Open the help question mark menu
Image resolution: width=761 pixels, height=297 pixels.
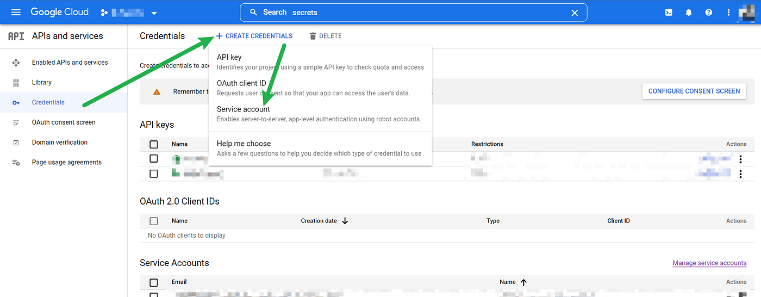[708, 12]
